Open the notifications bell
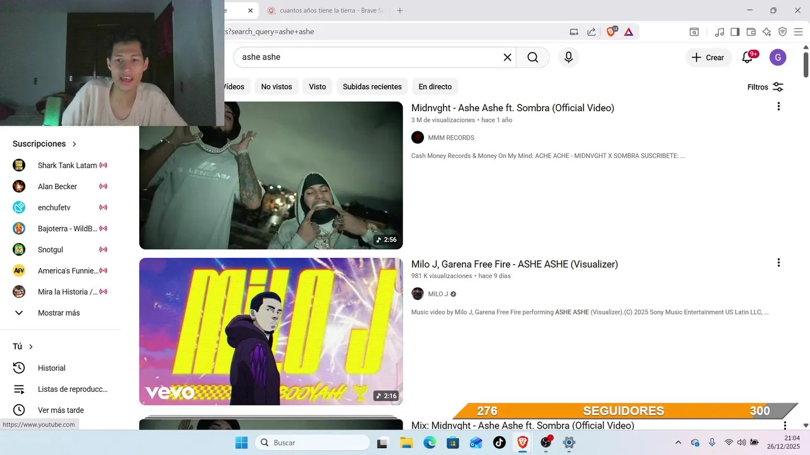This screenshot has height=455, width=810. [x=748, y=58]
